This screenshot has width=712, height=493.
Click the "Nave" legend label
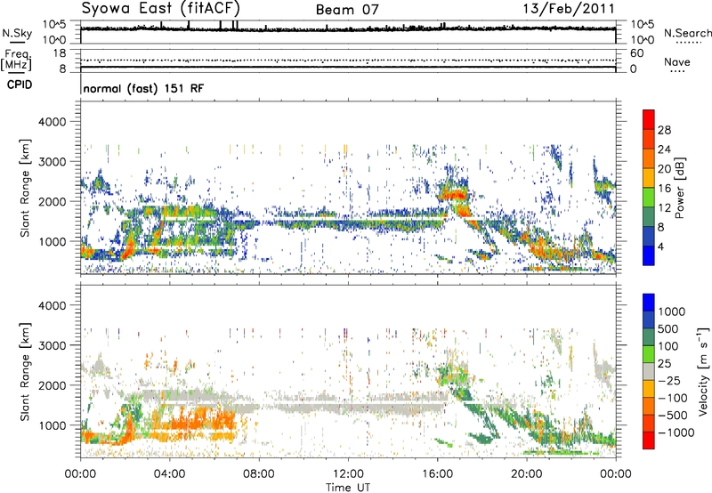(x=677, y=62)
